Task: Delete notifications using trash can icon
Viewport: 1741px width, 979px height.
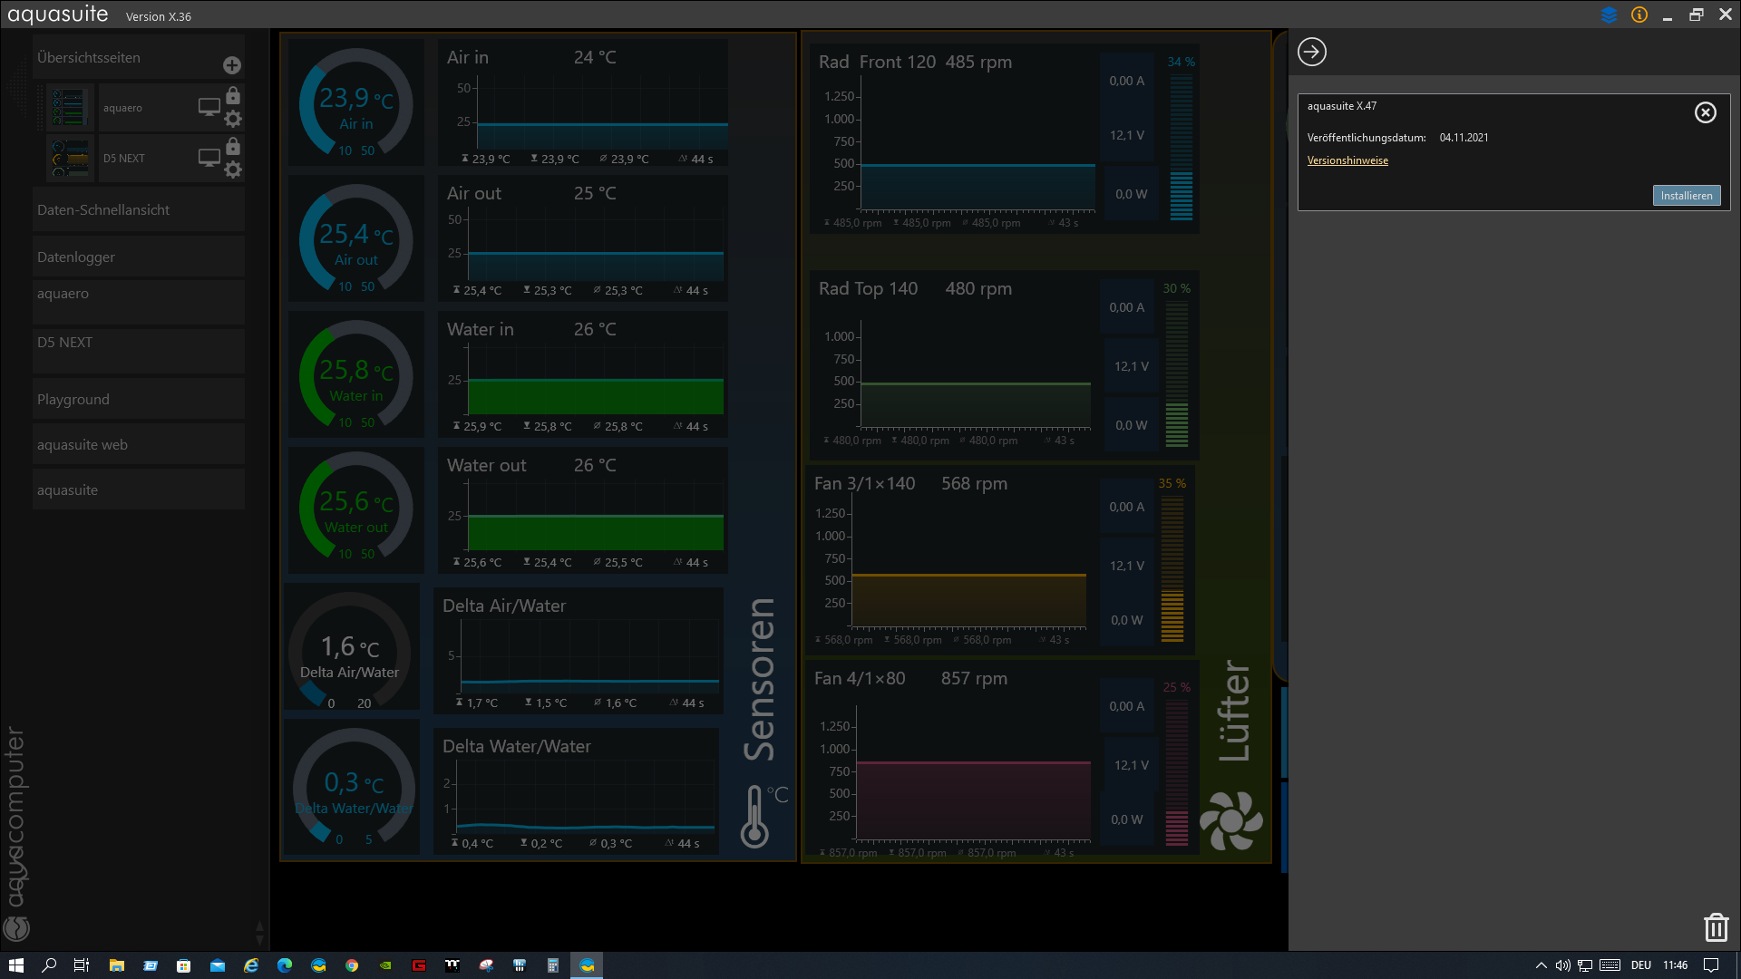Action: point(1715,927)
